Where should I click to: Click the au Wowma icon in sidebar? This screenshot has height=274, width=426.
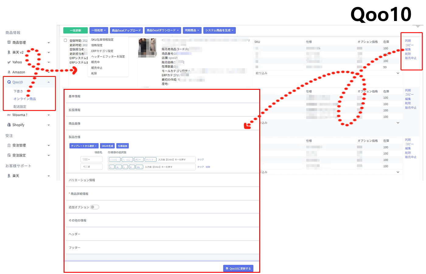(x=9, y=115)
